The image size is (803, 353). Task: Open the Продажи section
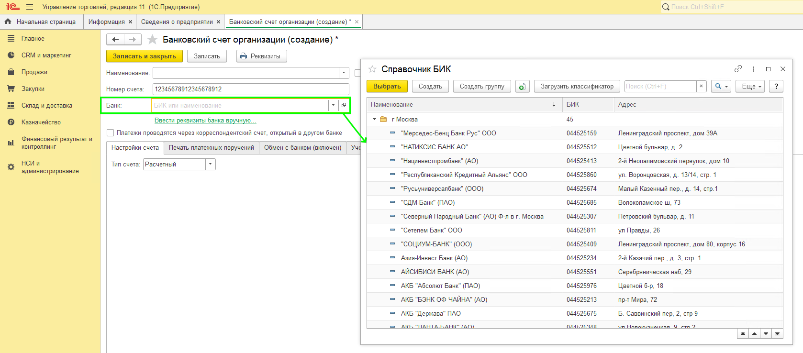(34, 72)
